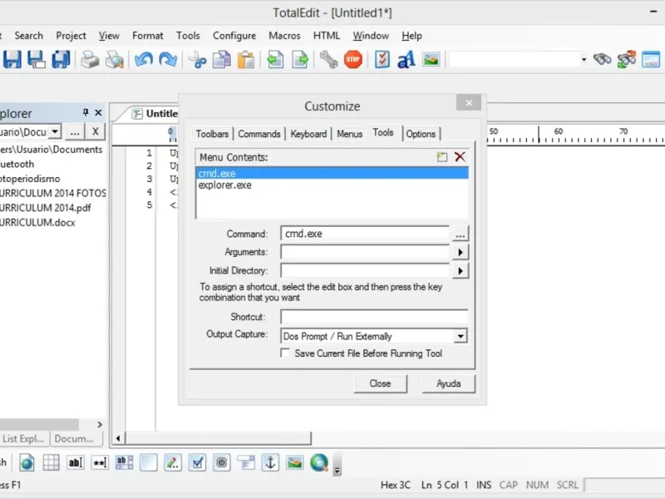Click the scissors Cut icon
This screenshot has width=665, height=499.
(x=197, y=59)
